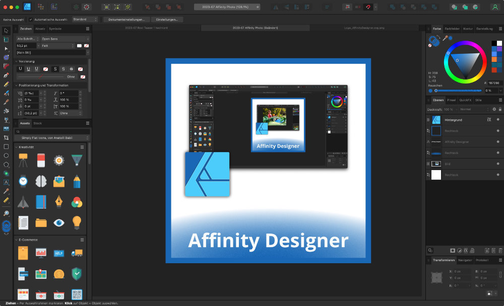Select the Pen tool

pyautogui.click(x=6, y=75)
